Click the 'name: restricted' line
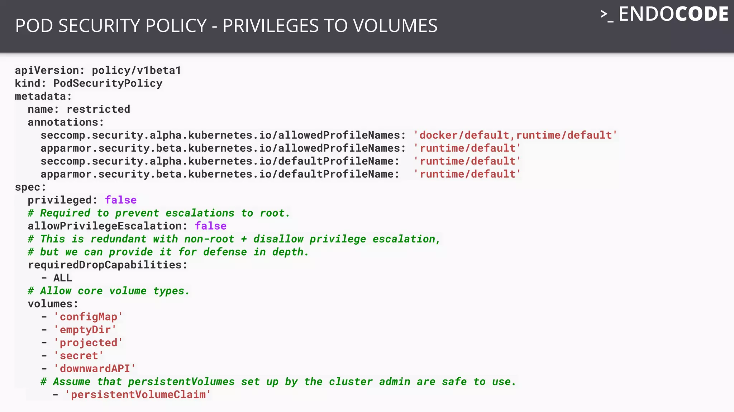 point(79,109)
